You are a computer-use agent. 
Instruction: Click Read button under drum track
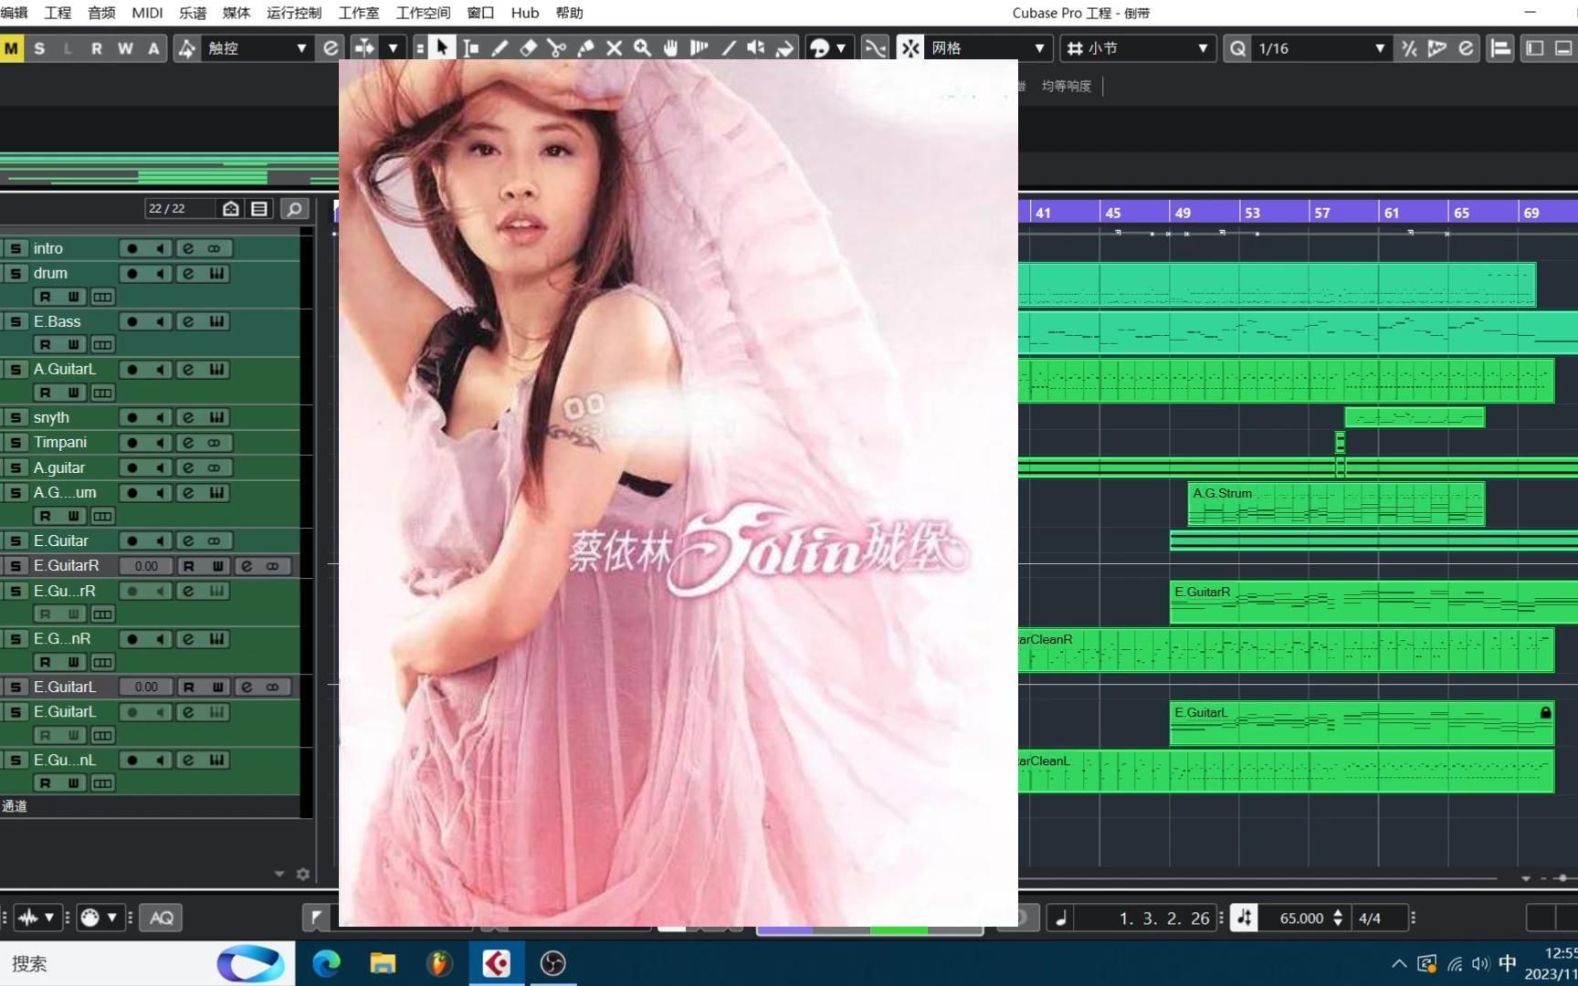tap(45, 297)
